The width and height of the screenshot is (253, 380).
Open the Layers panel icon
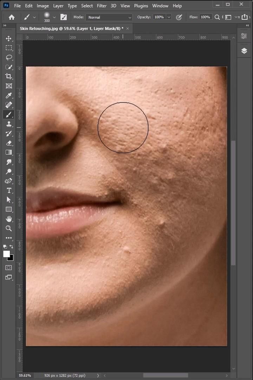click(x=244, y=51)
